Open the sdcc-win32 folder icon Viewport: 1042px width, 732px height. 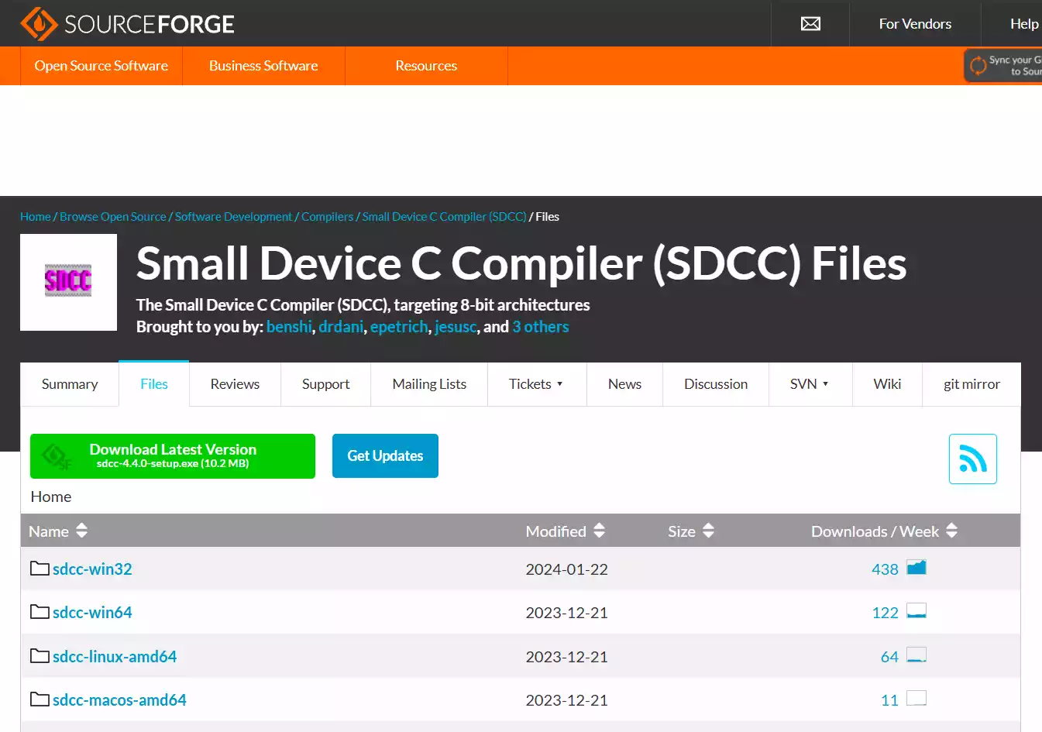pos(40,569)
